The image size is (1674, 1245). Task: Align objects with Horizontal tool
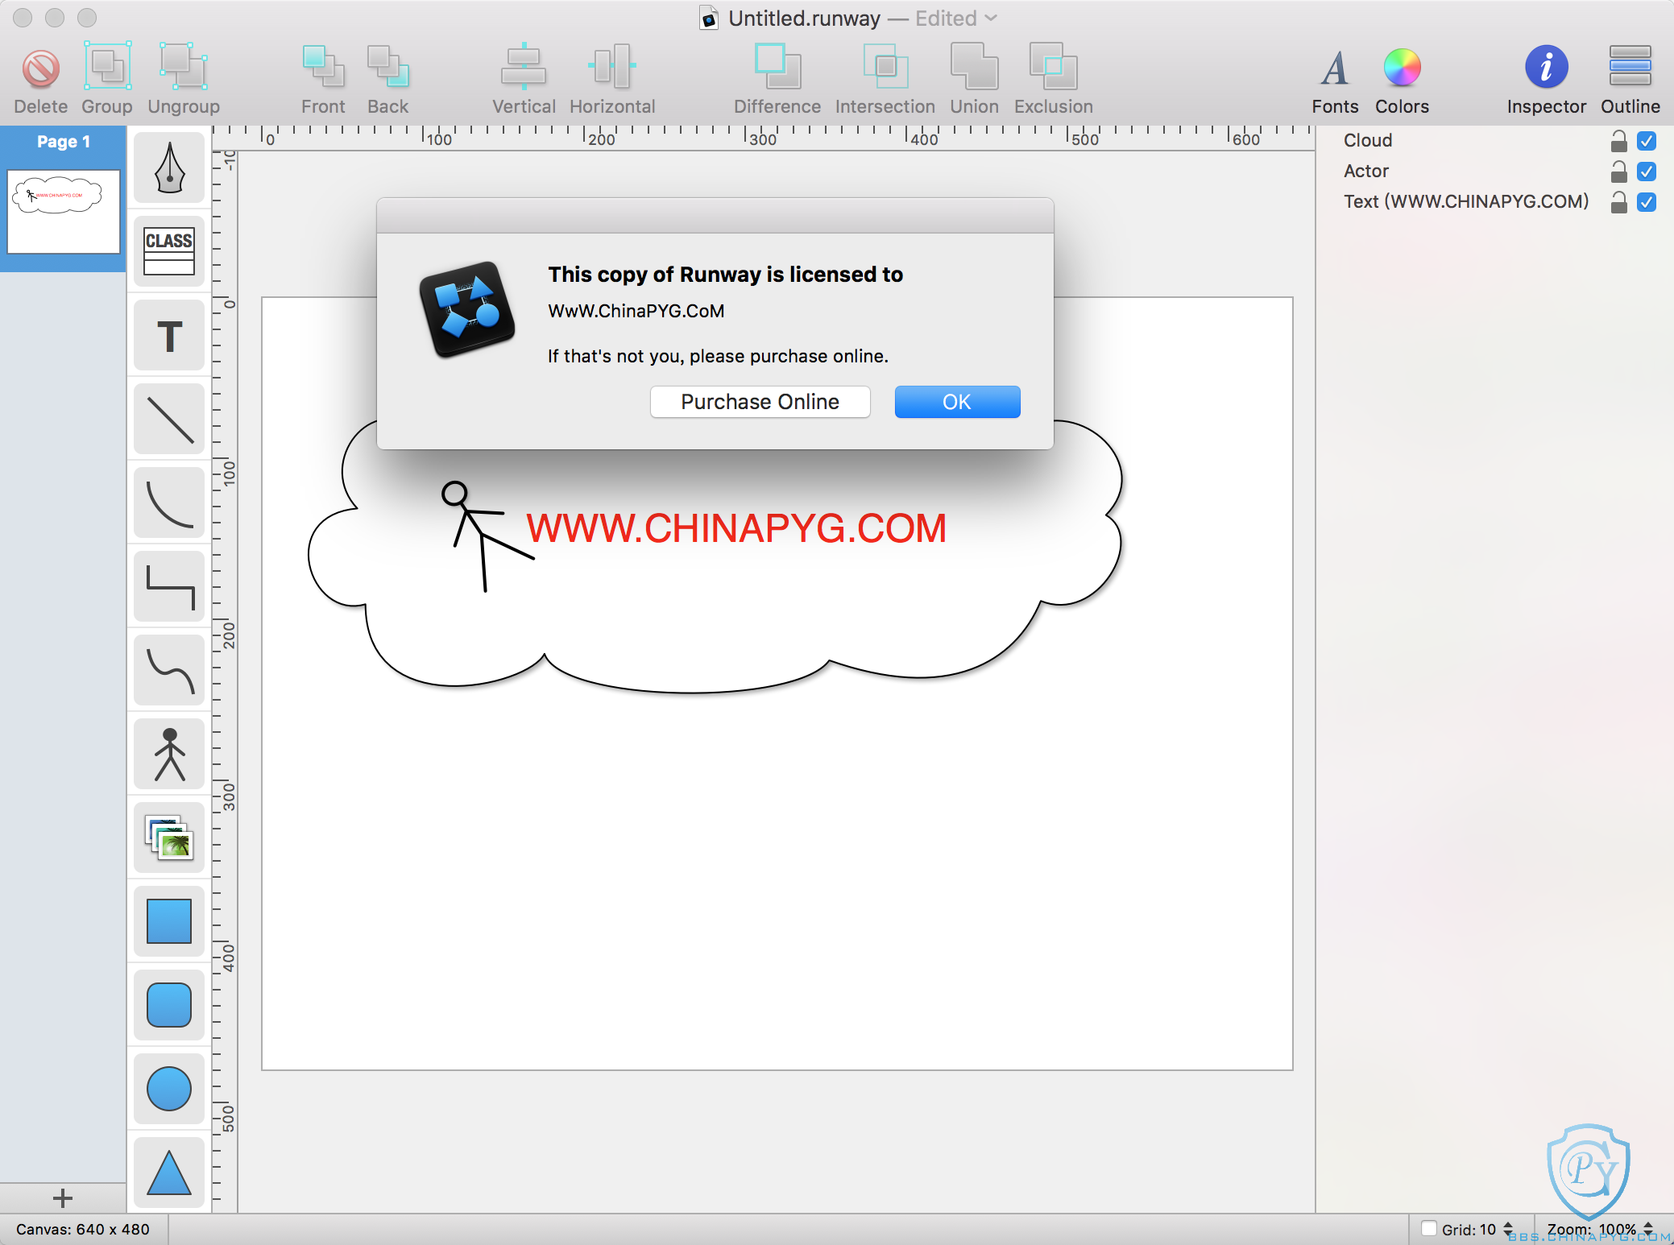pyautogui.click(x=612, y=67)
